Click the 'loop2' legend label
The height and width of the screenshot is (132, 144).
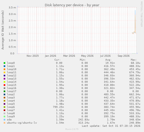[x=11, y=94]
